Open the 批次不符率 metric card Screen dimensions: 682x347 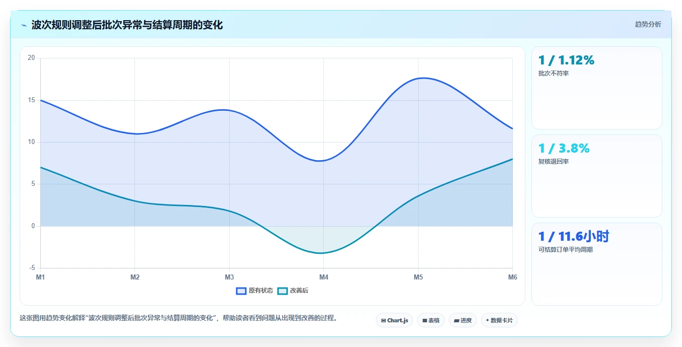pyautogui.click(x=596, y=88)
